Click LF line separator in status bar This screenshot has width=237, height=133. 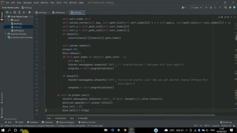(201, 126)
